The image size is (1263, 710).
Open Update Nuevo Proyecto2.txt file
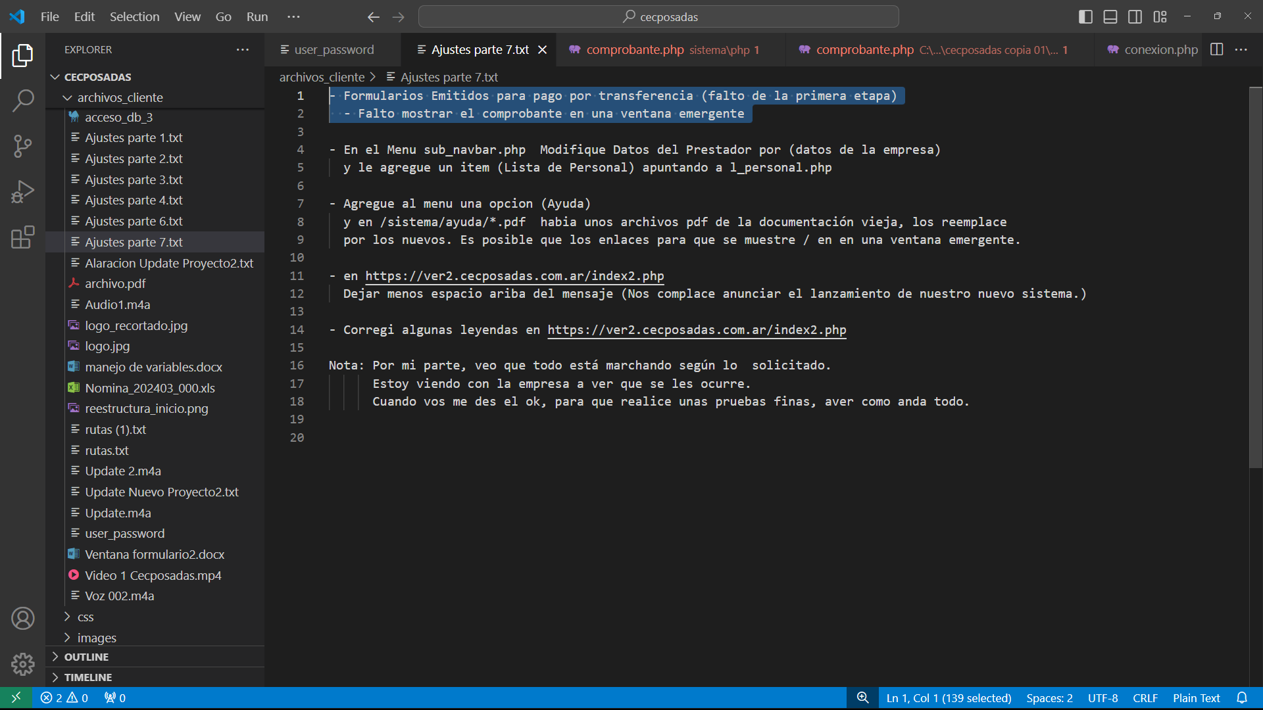tap(155, 492)
